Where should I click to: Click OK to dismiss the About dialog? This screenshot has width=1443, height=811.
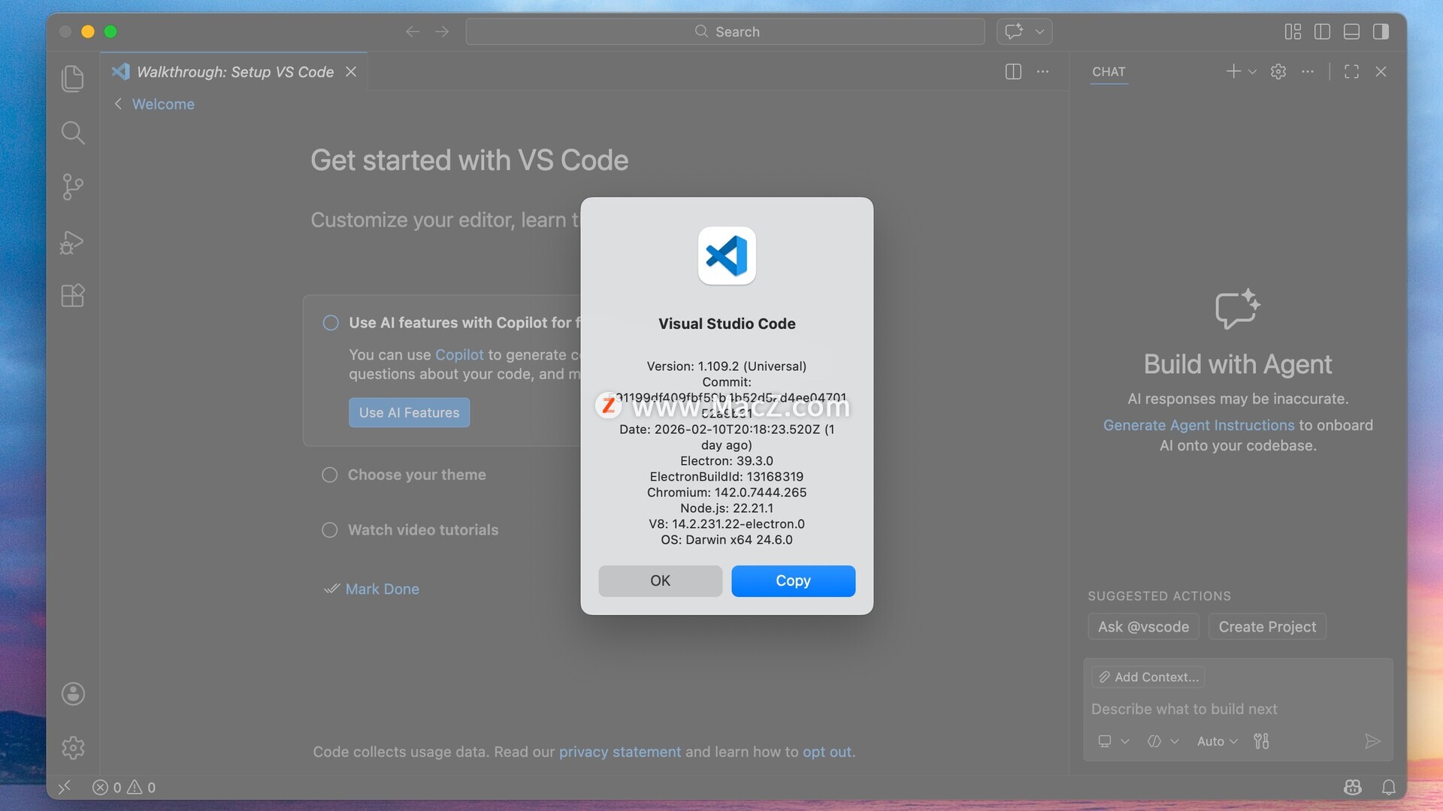[660, 580]
